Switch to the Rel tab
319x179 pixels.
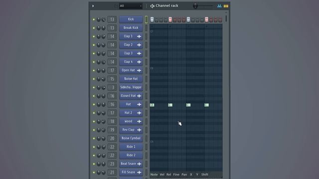point(168,175)
